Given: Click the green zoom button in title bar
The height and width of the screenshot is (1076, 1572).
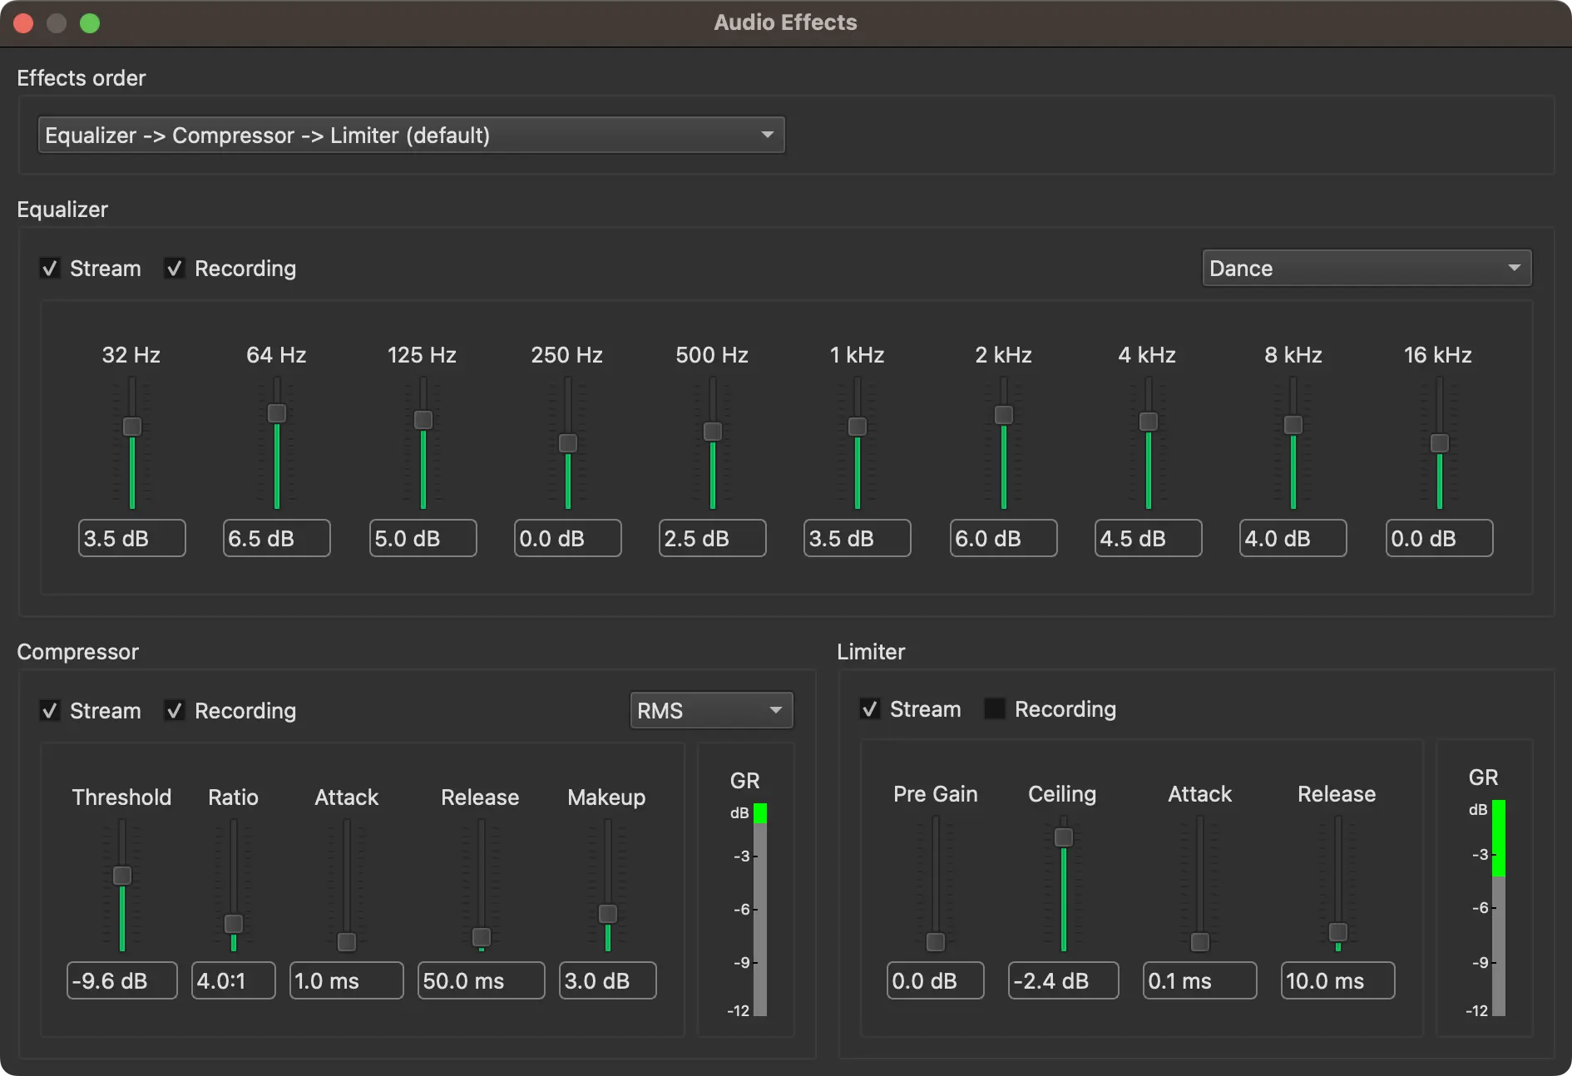Looking at the screenshot, I should click(x=90, y=22).
